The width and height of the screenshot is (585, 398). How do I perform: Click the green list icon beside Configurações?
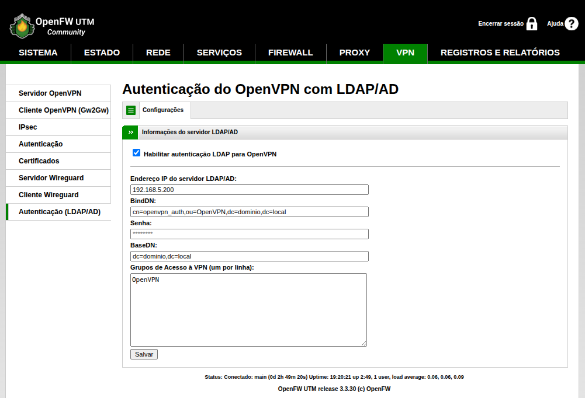131,110
